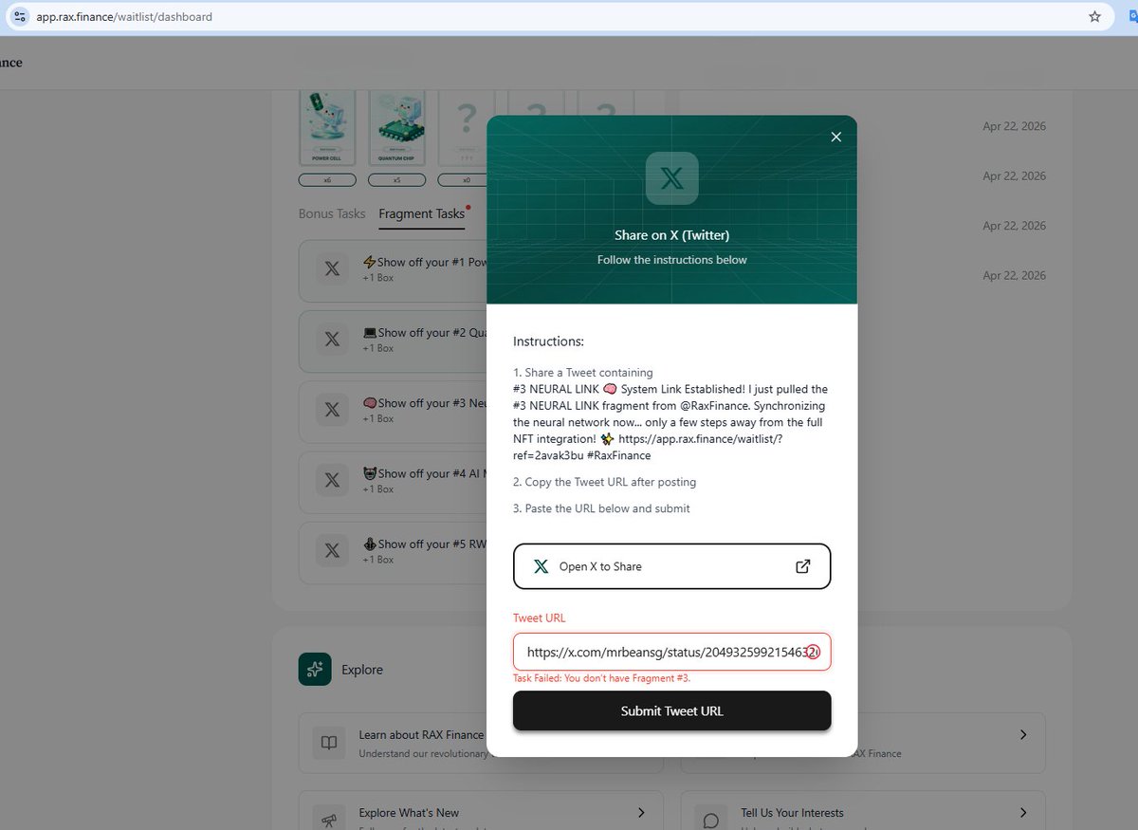The width and height of the screenshot is (1138, 830).
Task: Click X icon for Show off #1 task
Action: coord(332,270)
